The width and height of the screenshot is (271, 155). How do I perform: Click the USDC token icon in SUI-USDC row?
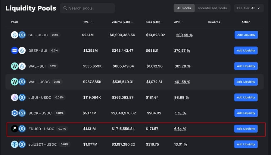[x=22, y=35]
